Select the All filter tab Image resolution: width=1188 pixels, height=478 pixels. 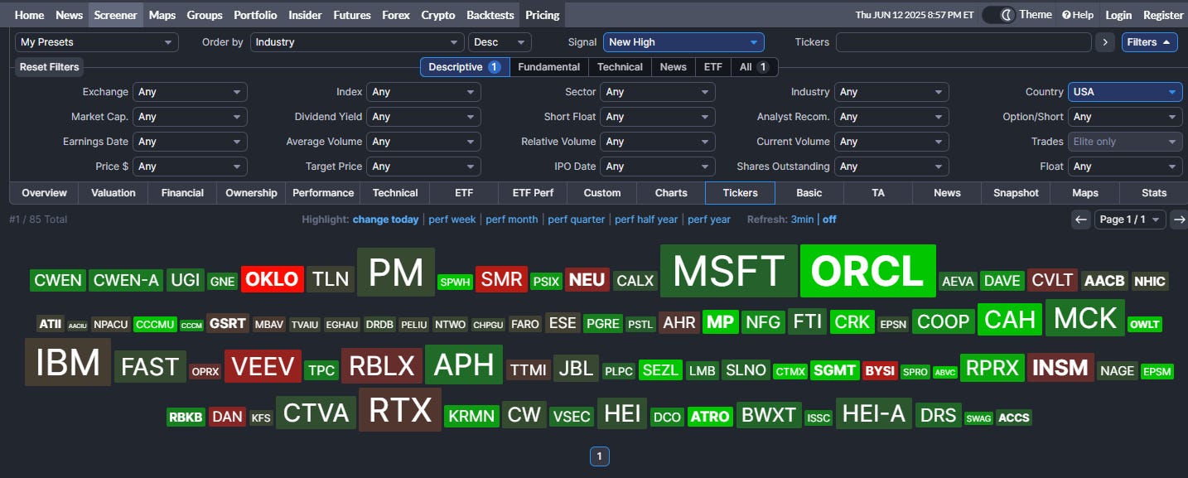tap(754, 67)
